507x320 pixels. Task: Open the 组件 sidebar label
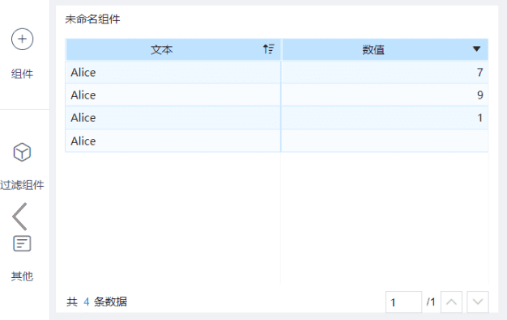(22, 74)
